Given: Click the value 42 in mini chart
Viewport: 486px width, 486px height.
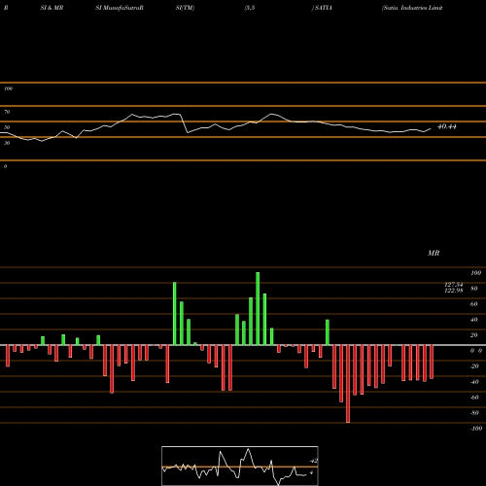Looking at the screenshot, I should pyautogui.click(x=314, y=461).
